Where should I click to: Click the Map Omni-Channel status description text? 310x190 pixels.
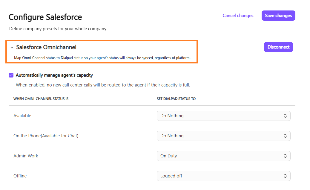click(102, 58)
